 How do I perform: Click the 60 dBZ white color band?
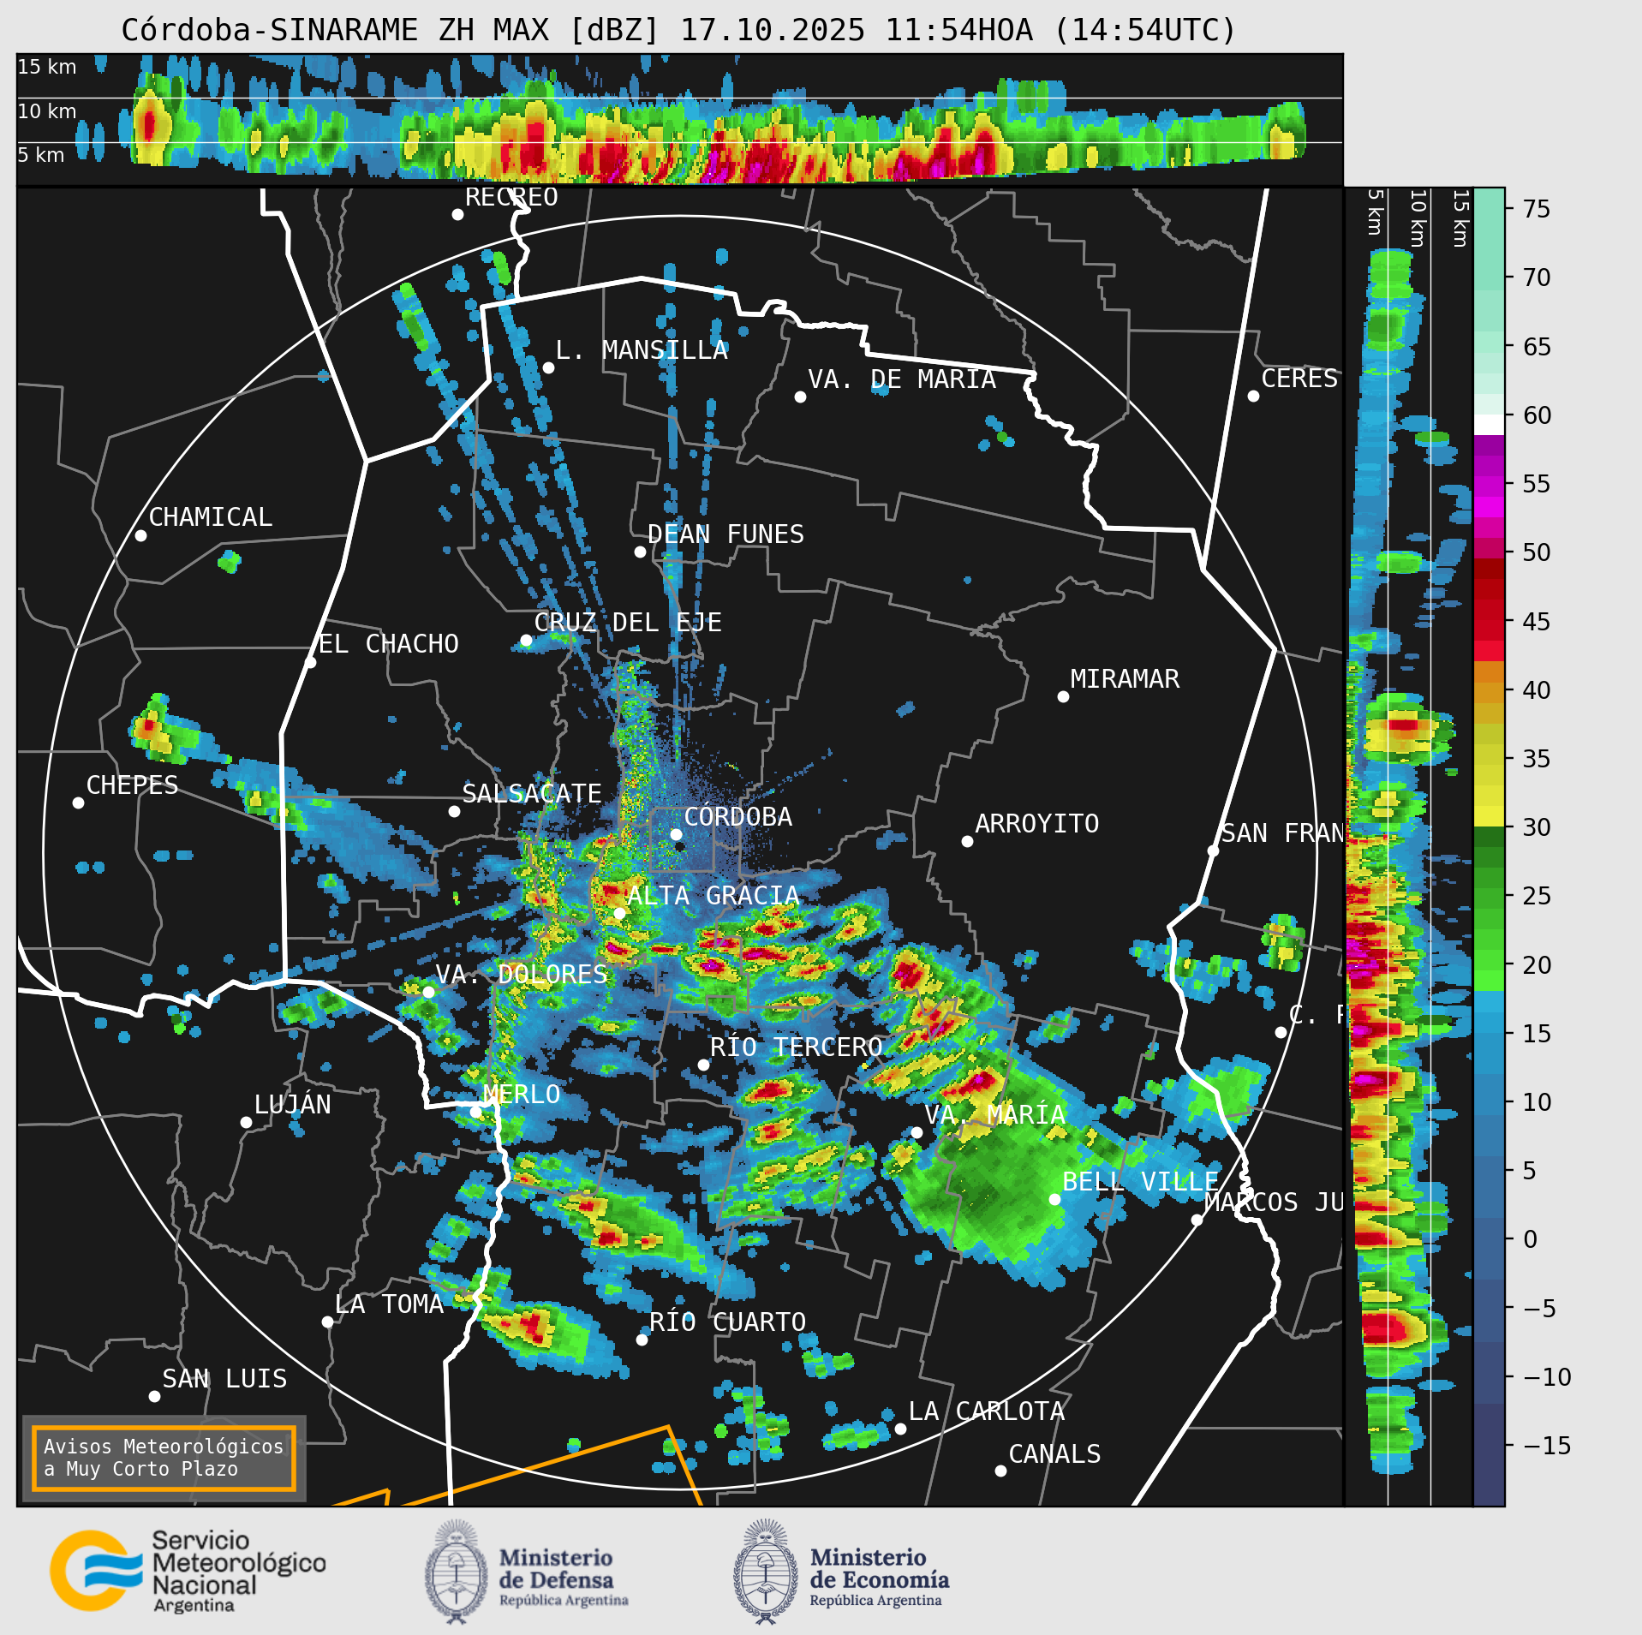tap(1489, 425)
